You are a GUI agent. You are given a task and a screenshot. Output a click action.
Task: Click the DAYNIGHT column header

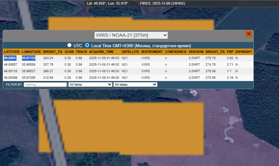[x=244, y=52]
